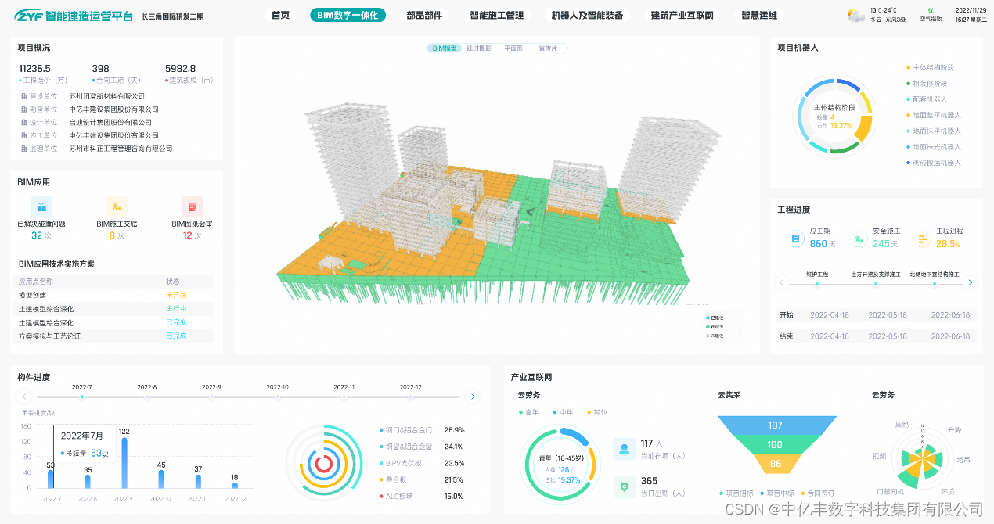Click the 模型创建 table row
Viewport: 994px width, 524px height.
click(x=115, y=295)
